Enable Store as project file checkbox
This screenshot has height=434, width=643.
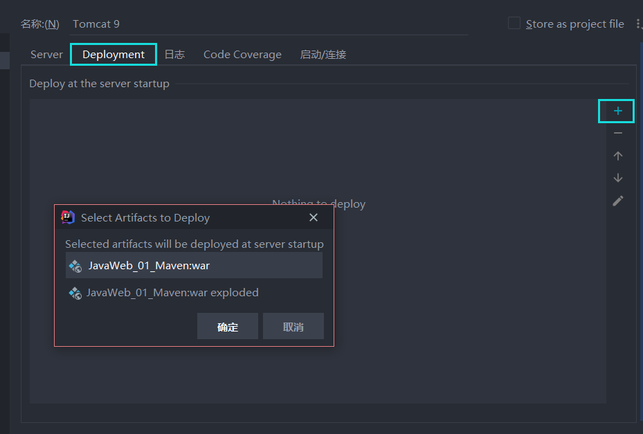(x=514, y=23)
